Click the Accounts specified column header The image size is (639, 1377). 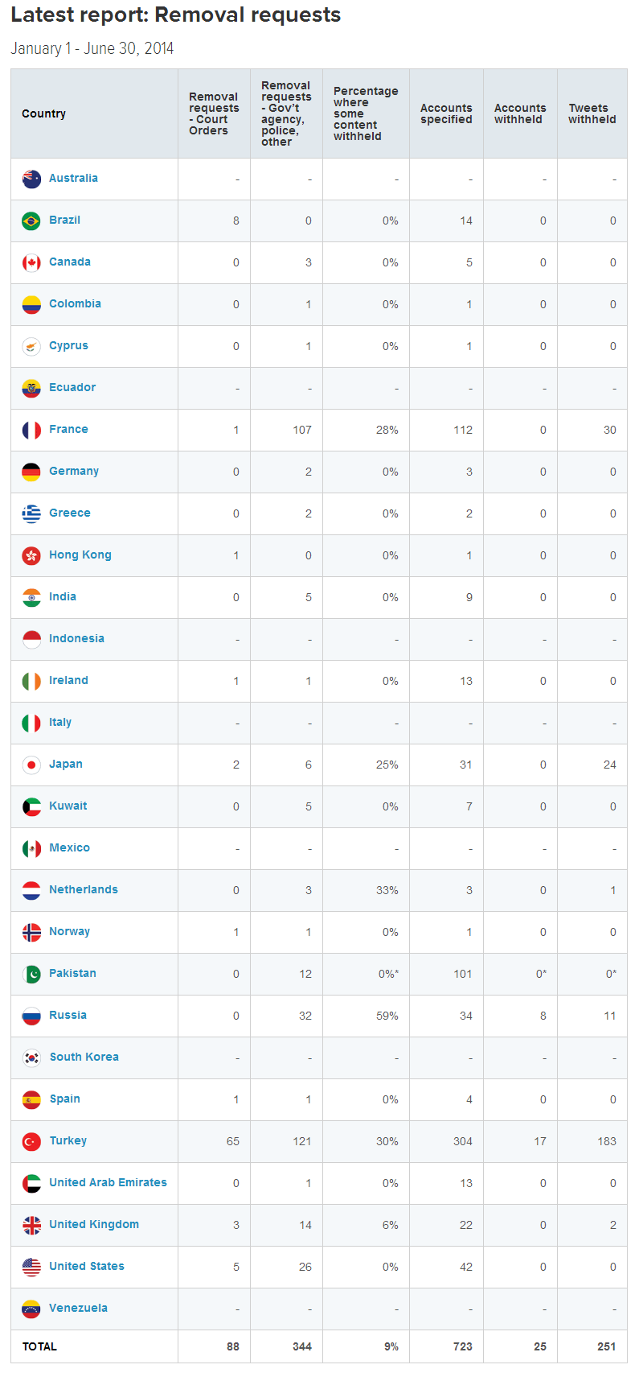click(446, 113)
